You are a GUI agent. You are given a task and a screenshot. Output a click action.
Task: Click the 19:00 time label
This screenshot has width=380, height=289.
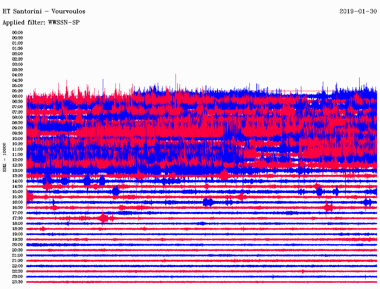pyautogui.click(x=17, y=234)
